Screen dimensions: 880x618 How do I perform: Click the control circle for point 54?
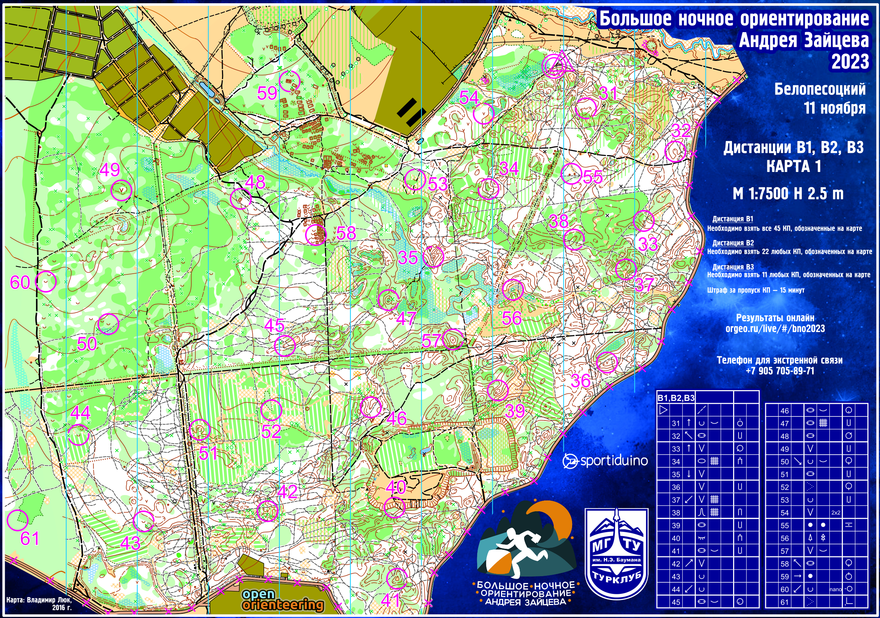(483, 113)
